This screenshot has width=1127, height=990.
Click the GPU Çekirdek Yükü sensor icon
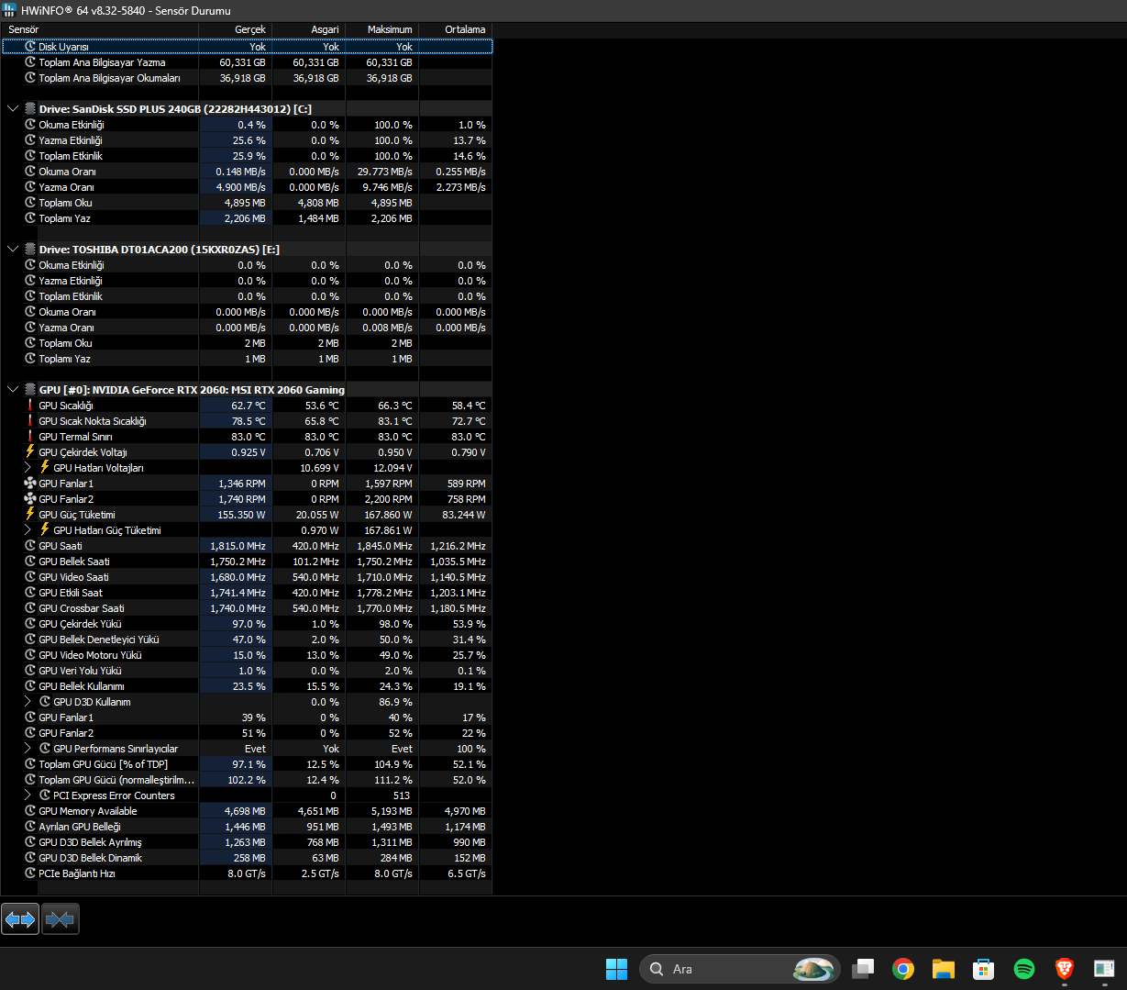tap(30, 624)
